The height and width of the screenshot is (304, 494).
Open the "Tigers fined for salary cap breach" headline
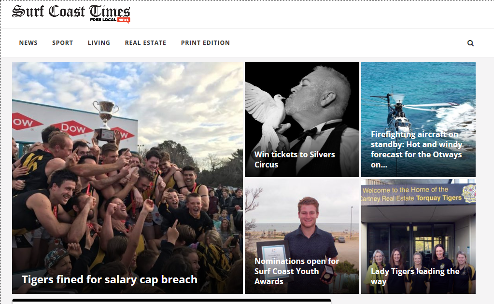coord(109,279)
